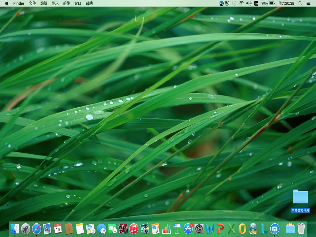The height and width of the screenshot is (237, 316).
Task: Launch Safari from the Dock
Action: (x=36, y=229)
